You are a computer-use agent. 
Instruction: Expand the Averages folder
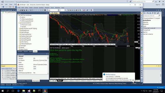pos(18,46)
